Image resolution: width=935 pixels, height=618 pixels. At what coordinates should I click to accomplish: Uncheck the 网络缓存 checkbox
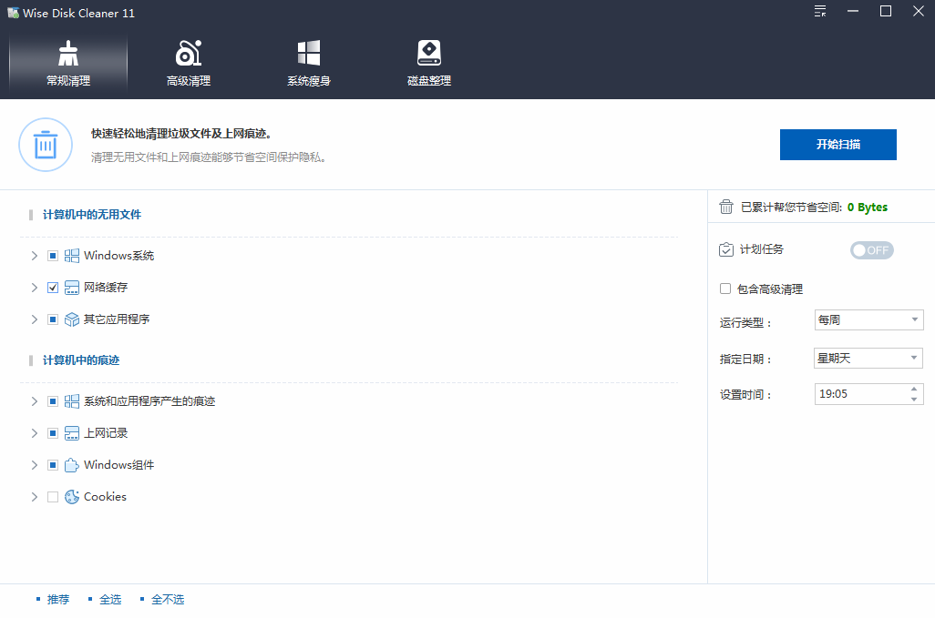[53, 288]
